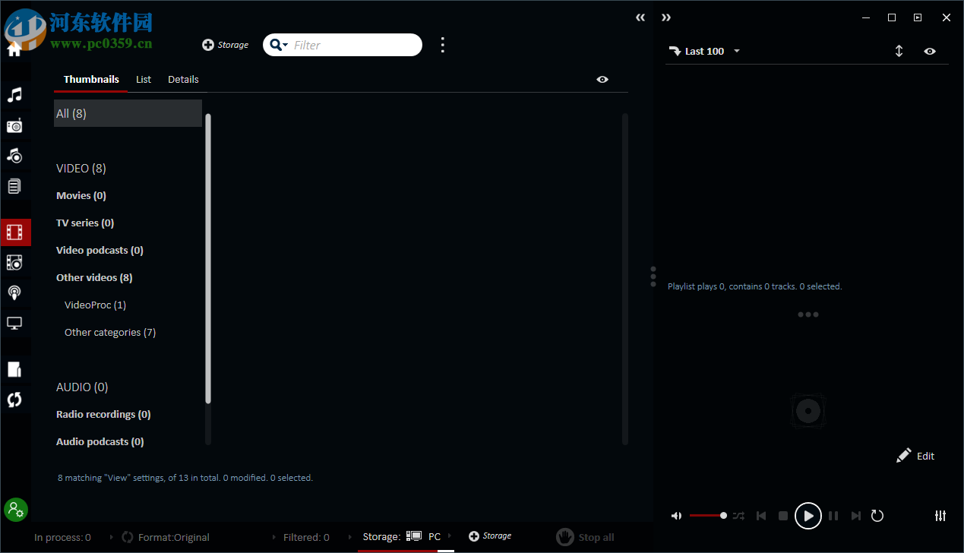964x553 pixels.
Task: Open the device storage card icon
Action: tap(14, 369)
